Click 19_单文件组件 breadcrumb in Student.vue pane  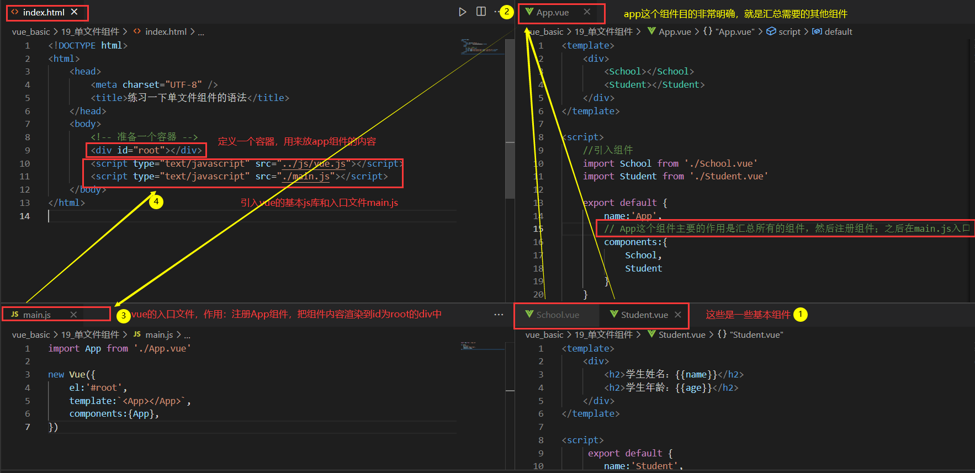click(x=603, y=334)
